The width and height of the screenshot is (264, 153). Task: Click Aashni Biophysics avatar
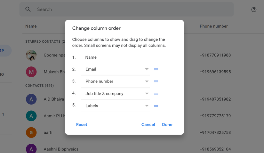[x=31, y=149]
